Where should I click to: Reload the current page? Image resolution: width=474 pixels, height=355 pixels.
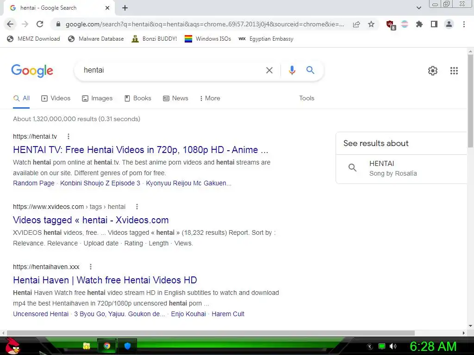point(40,24)
